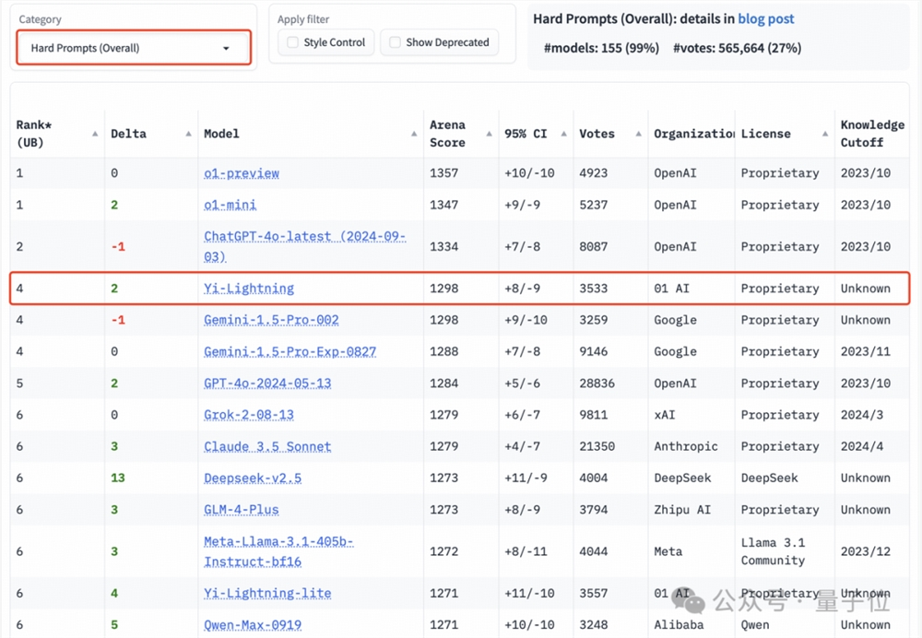
Task: Click the Gemini-1.5-Pro-002 link
Action: click(271, 320)
